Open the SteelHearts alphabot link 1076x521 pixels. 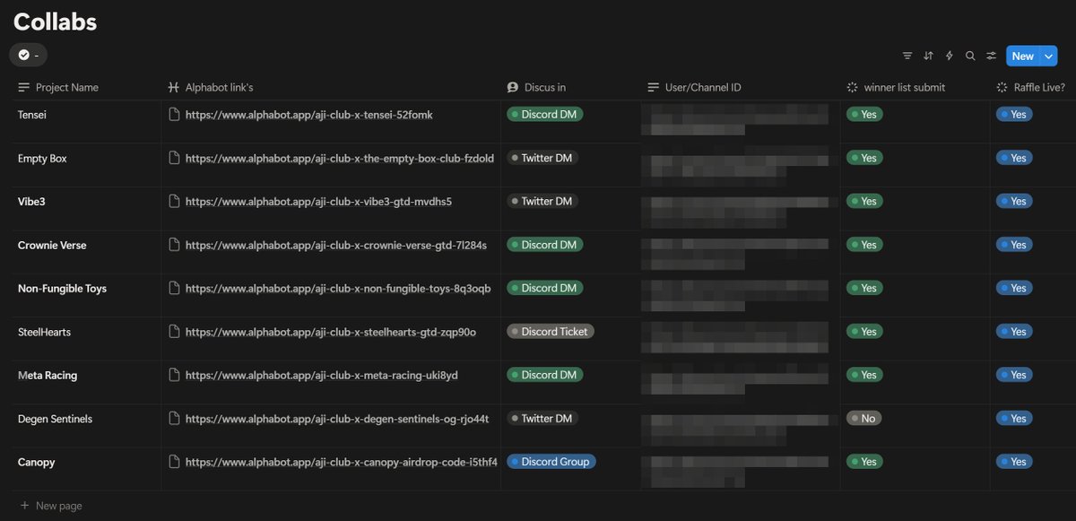click(331, 332)
